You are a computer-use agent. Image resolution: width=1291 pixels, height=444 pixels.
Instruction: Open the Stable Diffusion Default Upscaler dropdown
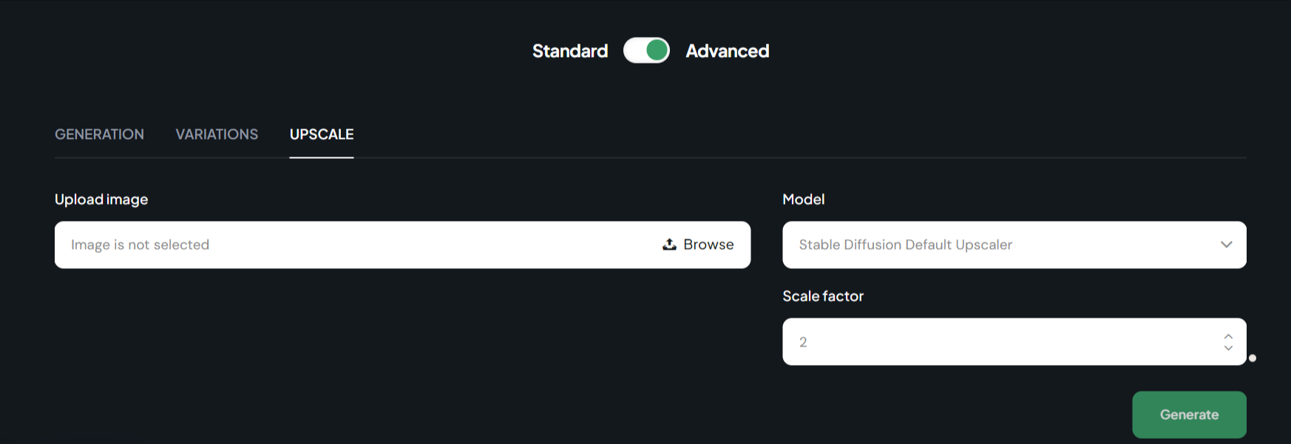(x=1014, y=245)
